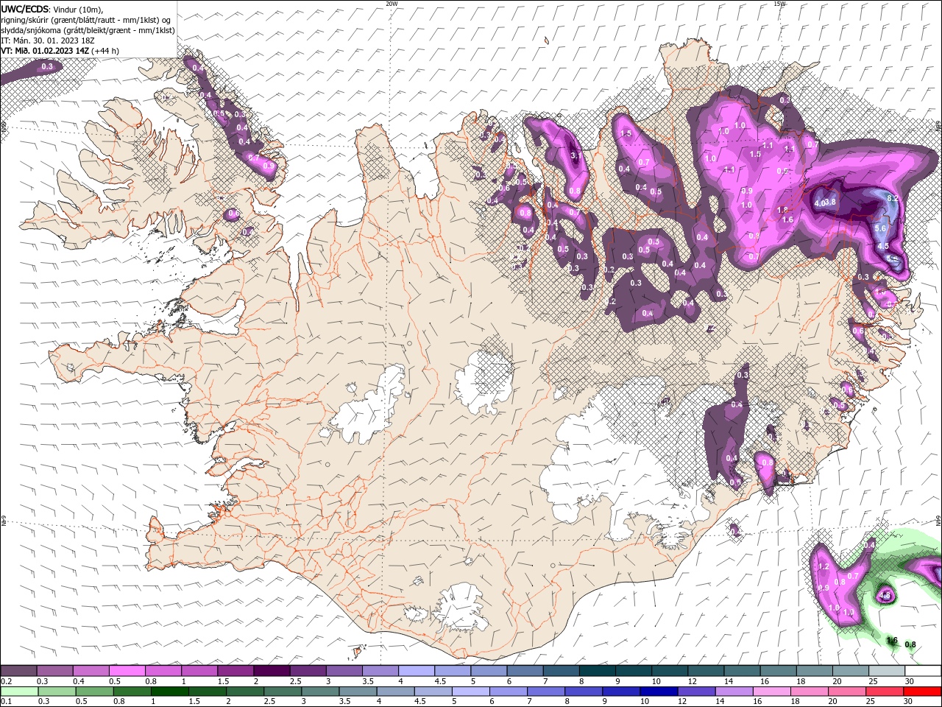Click the white 30 snow legend swatch
Viewport: 942px width, 707px height.
click(923, 671)
